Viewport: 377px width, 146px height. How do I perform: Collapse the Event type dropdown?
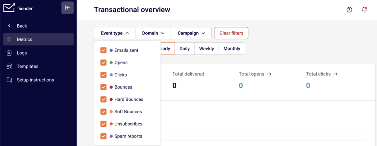[x=115, y=33]
